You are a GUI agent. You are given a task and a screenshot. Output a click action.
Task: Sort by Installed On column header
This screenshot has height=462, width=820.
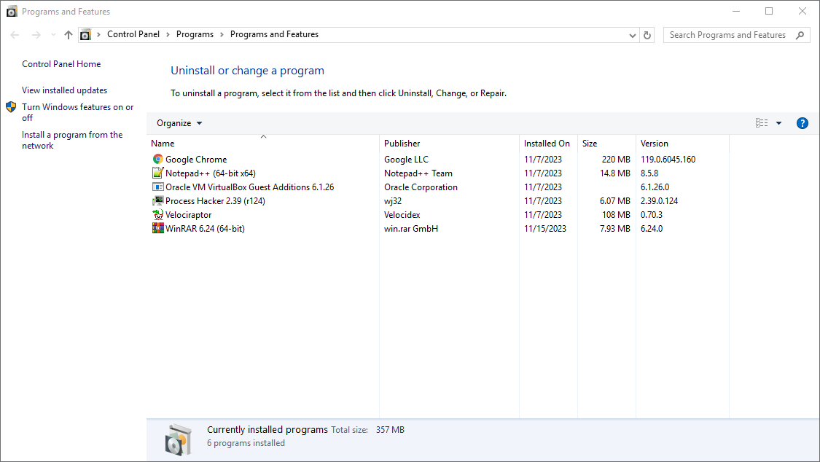(548, 144)
